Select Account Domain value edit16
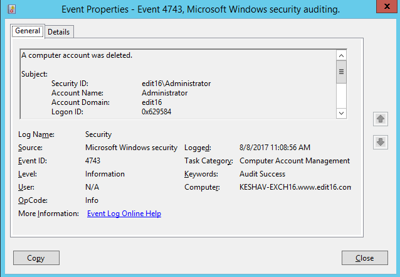The image size is (400, 277). pyautogui.click(x=152, y=102)
